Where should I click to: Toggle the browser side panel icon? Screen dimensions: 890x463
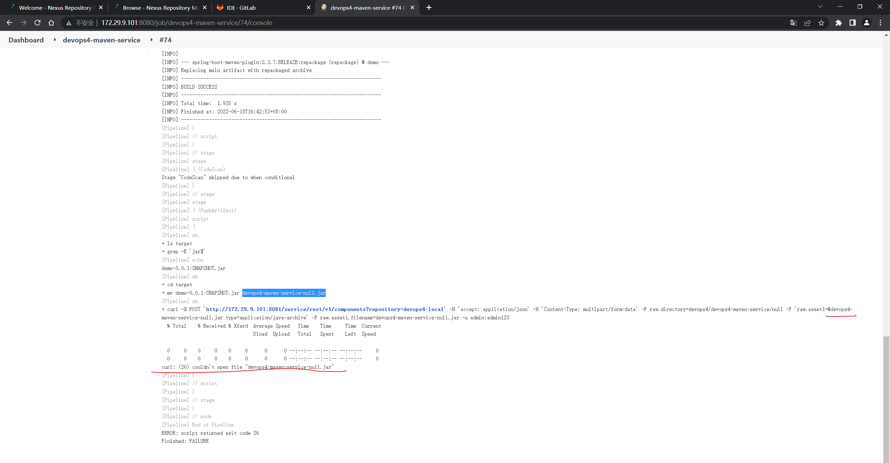(x=852, y=23)
